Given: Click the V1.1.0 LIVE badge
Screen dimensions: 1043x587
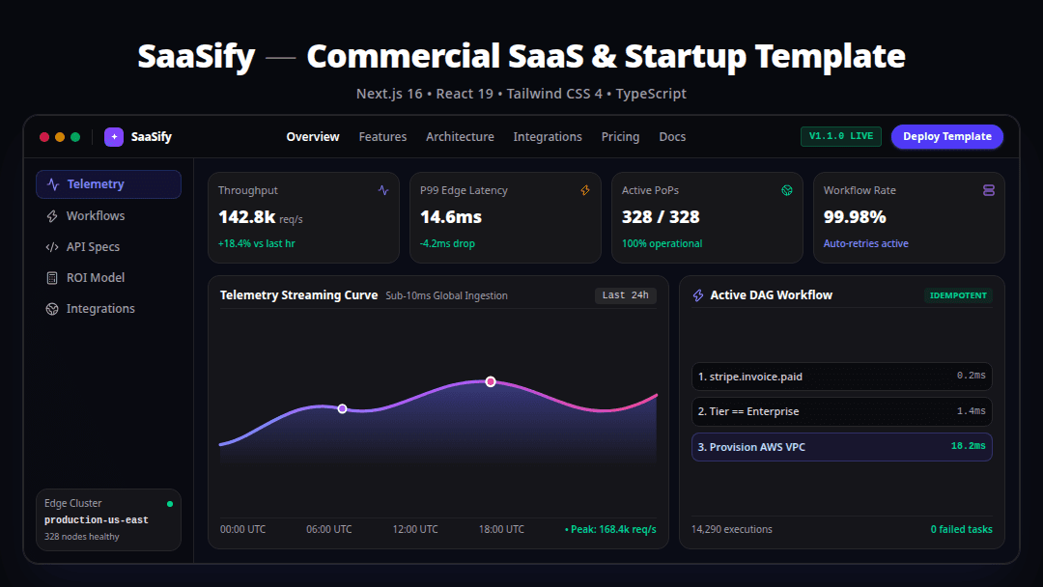Looking at the screenshot, I should 841,136.
